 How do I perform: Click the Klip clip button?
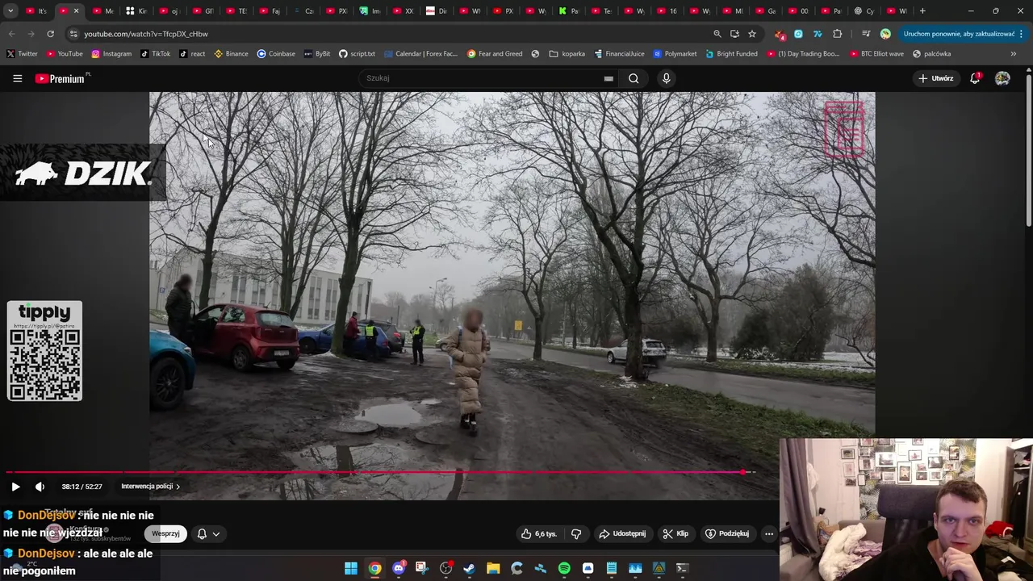[675, 533]
